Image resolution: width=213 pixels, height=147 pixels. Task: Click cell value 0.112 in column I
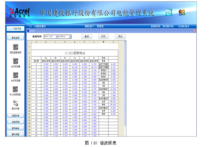pos(113,67)
